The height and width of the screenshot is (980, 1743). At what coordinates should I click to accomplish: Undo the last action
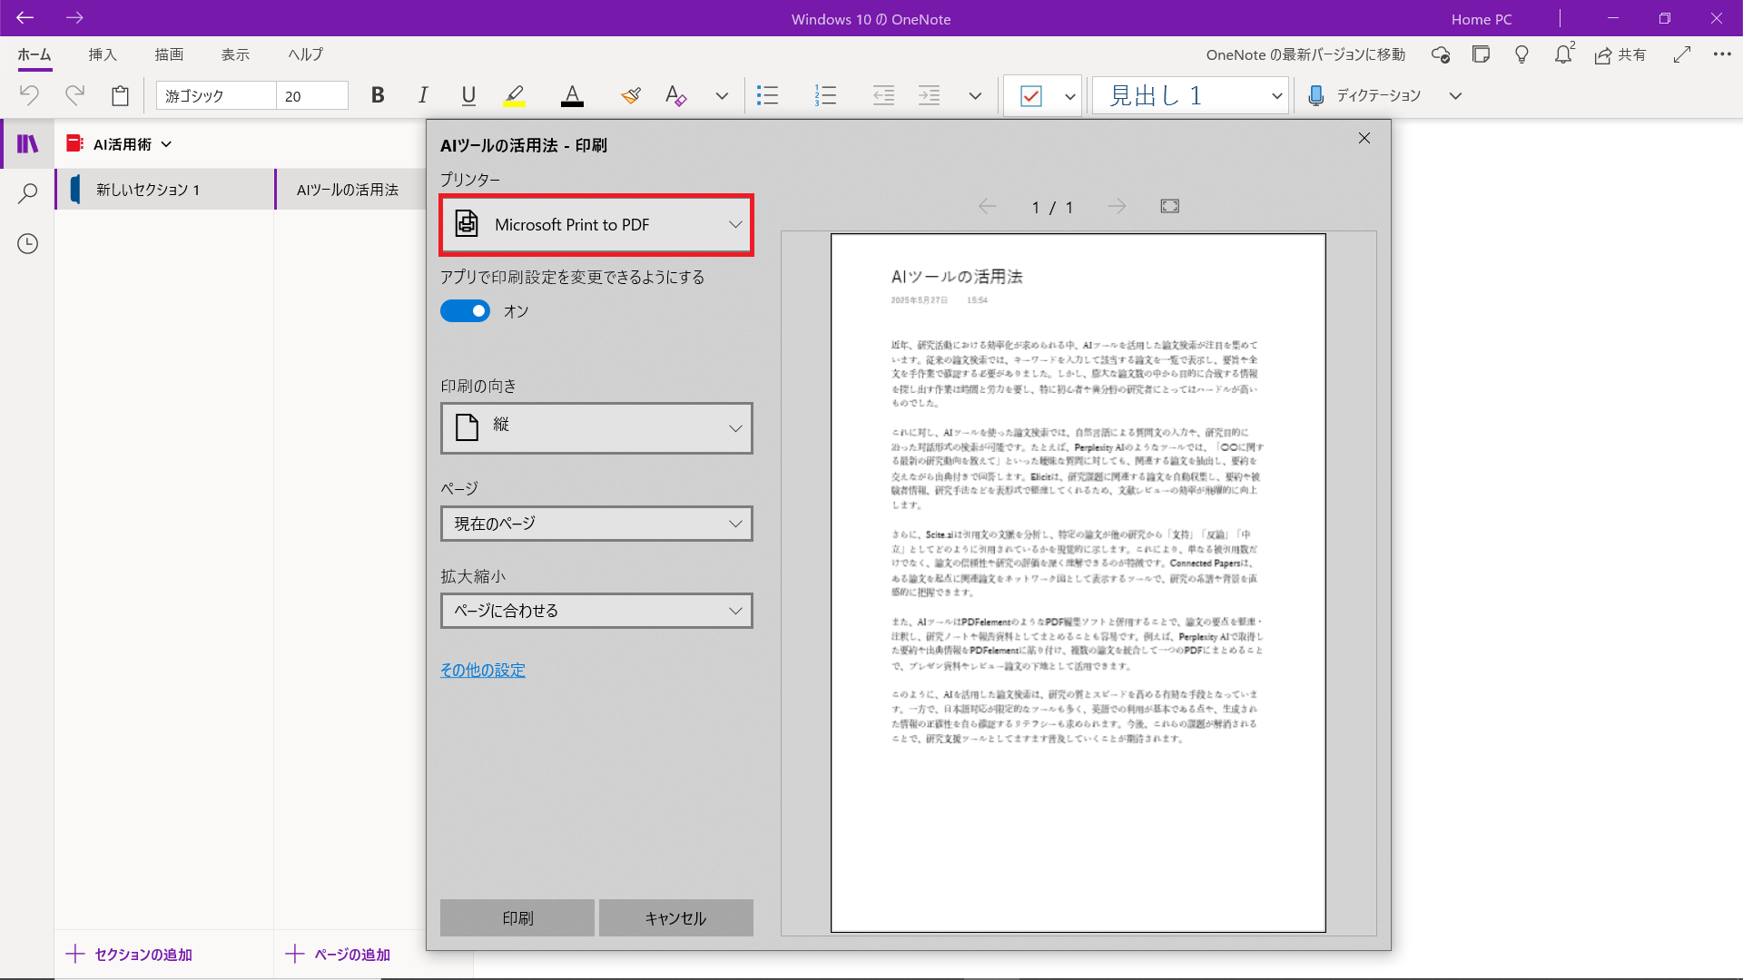point(29,95)
